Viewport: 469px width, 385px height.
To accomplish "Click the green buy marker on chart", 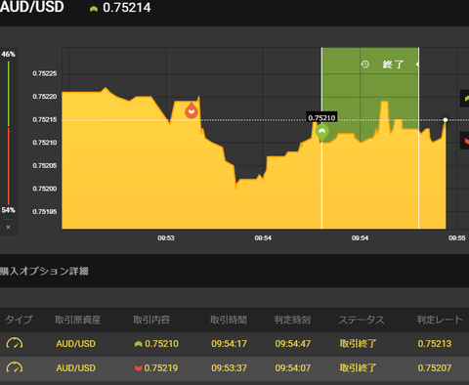I will [322, 133].
